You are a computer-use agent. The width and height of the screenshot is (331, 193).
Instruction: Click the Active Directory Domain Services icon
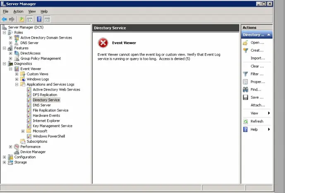click(17, 38)
